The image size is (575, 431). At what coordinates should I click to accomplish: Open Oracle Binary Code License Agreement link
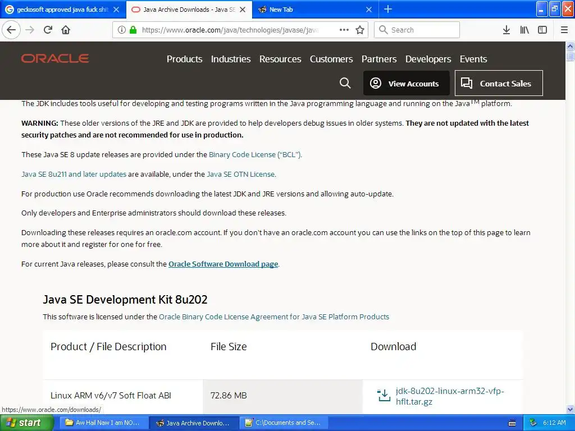273,317
